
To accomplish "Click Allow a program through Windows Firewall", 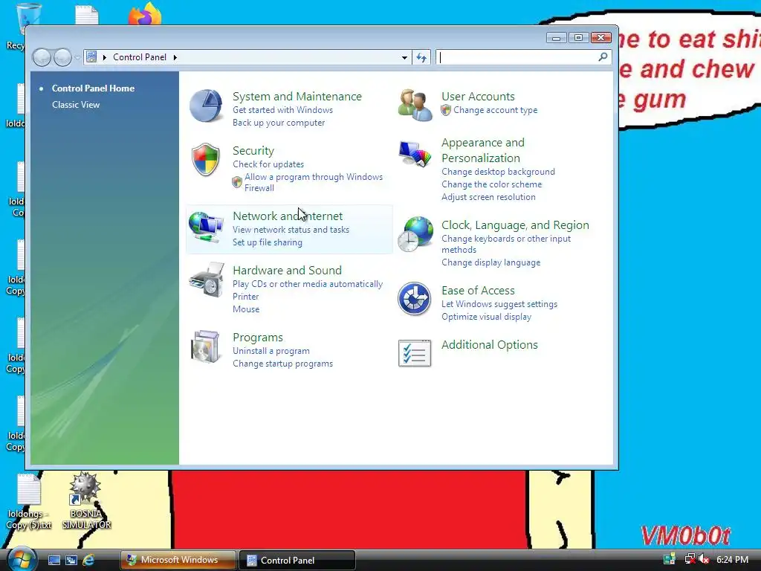I will click(314, 183).
